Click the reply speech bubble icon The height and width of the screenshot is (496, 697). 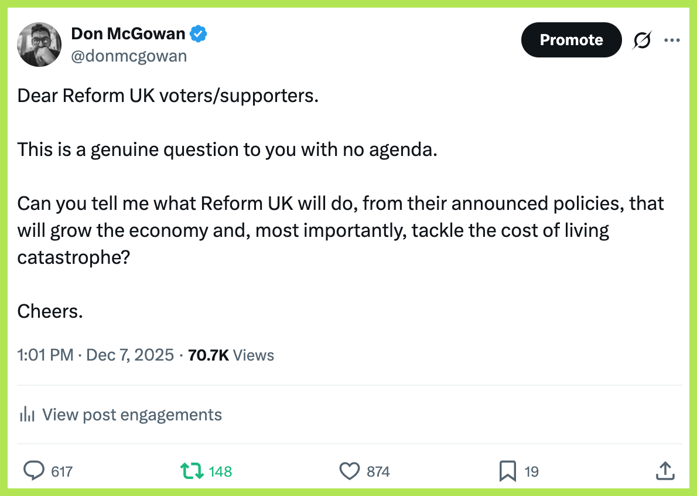34,471
